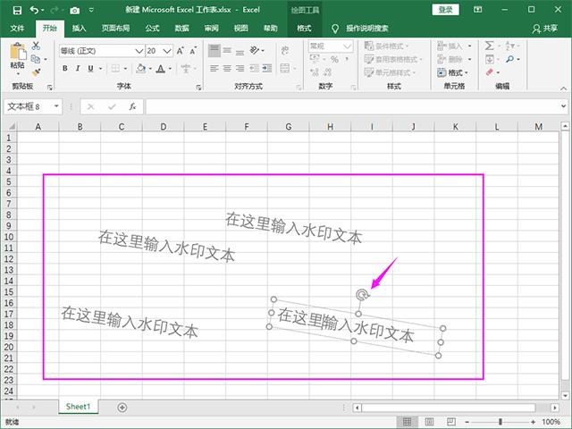
Task: Open the quick access toolbar customize arrow
Action: [91, 10]
